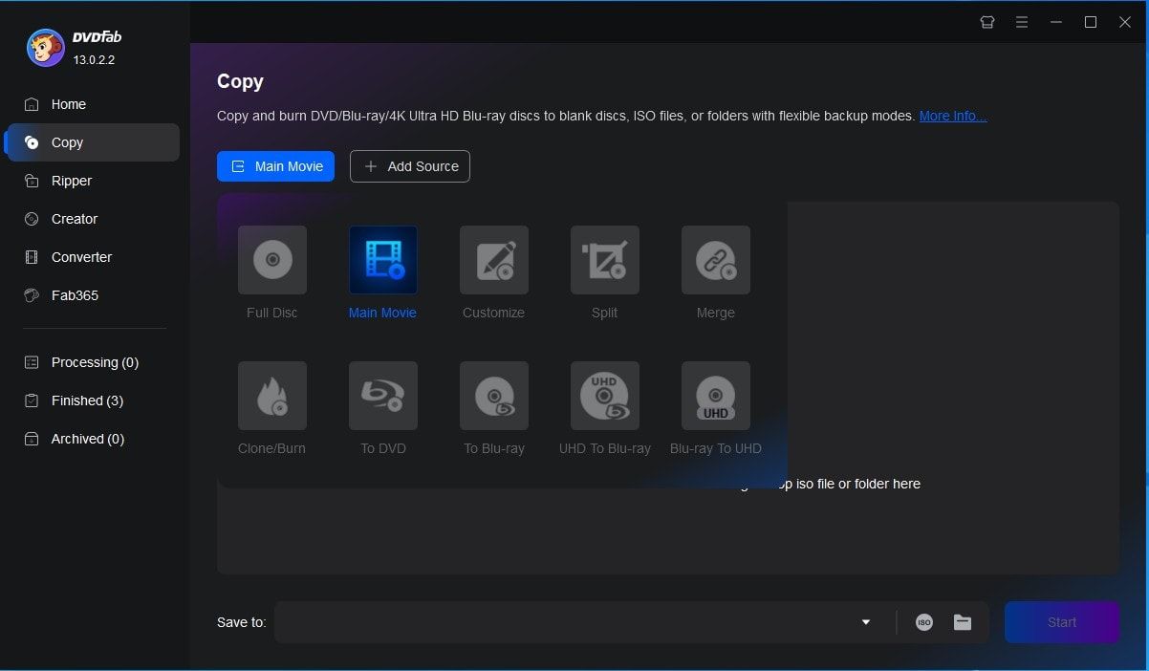Select the To Blu-ray mode icon

[x=494, y=396]
